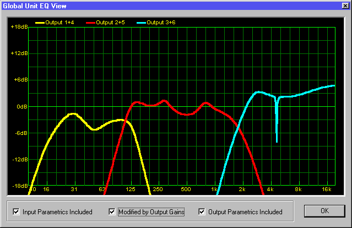Click the yellow curve peak near 31 Hz
Viewport: 352px width, 228px height.
[72, 113]
